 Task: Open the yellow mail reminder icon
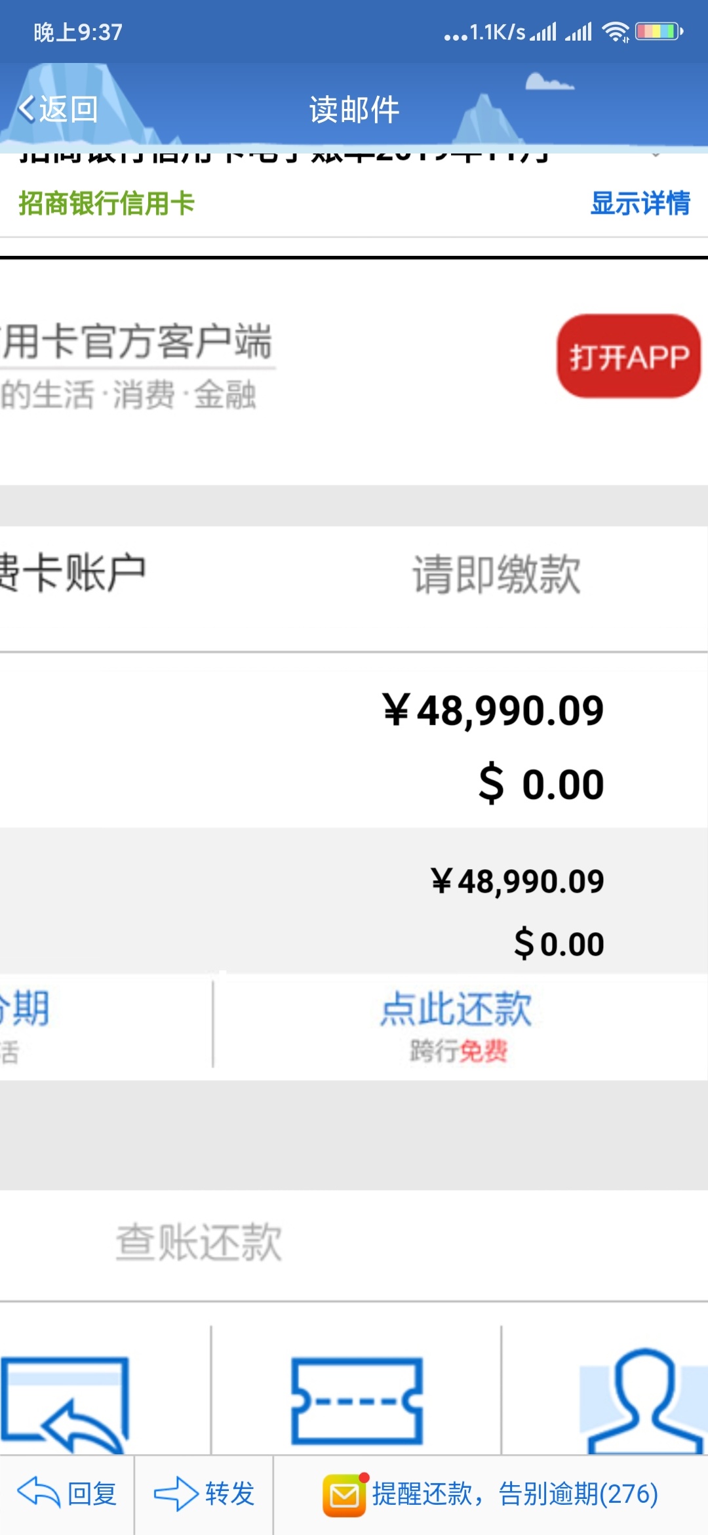coord(344,1495)
